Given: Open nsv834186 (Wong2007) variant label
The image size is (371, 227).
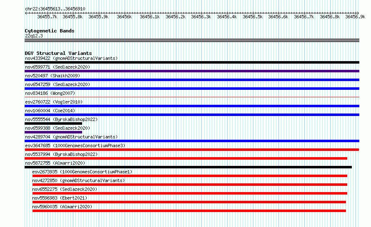Looking at the screenshot, I should [50, 93].
